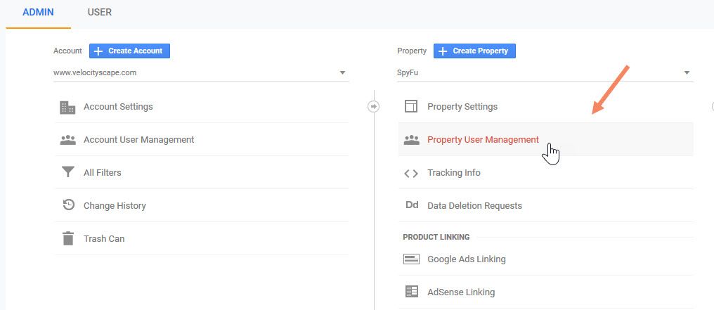714x310 pixels.
Task: Open the Account Settings text link
Action: [x=118, y=107]
